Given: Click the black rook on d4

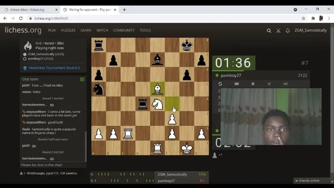Looking at the screenshot, I should [143, 104].
